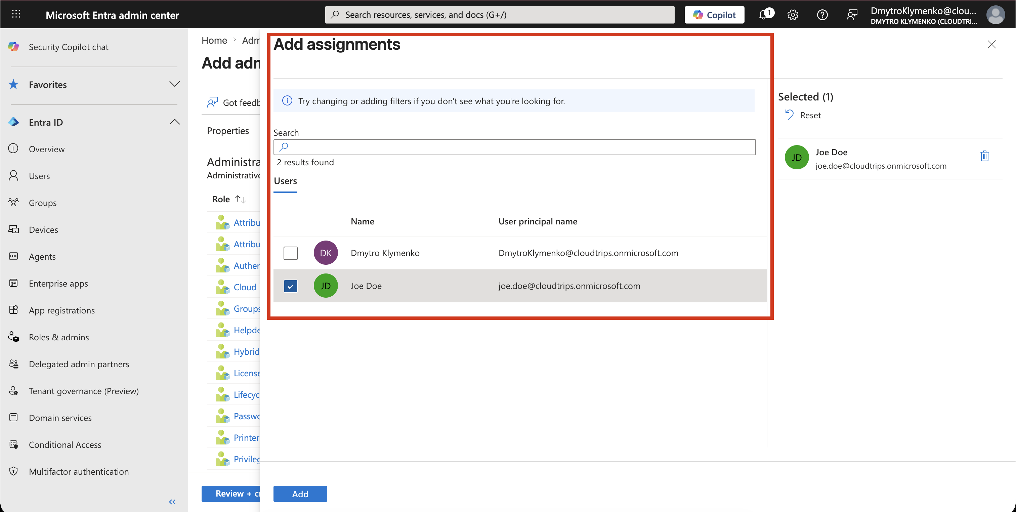Click the Reset undo arrow icon
Viewport: 1016px width, 512px height.
click(x=789, y=115)
